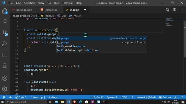Open problems errors and warnings indicator

coord(21,97)
